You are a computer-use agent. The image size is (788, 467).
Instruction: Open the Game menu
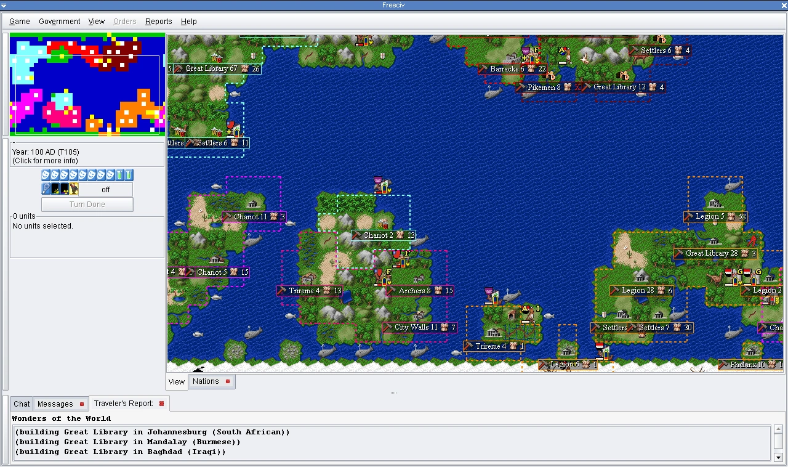(x=20, y=21)
